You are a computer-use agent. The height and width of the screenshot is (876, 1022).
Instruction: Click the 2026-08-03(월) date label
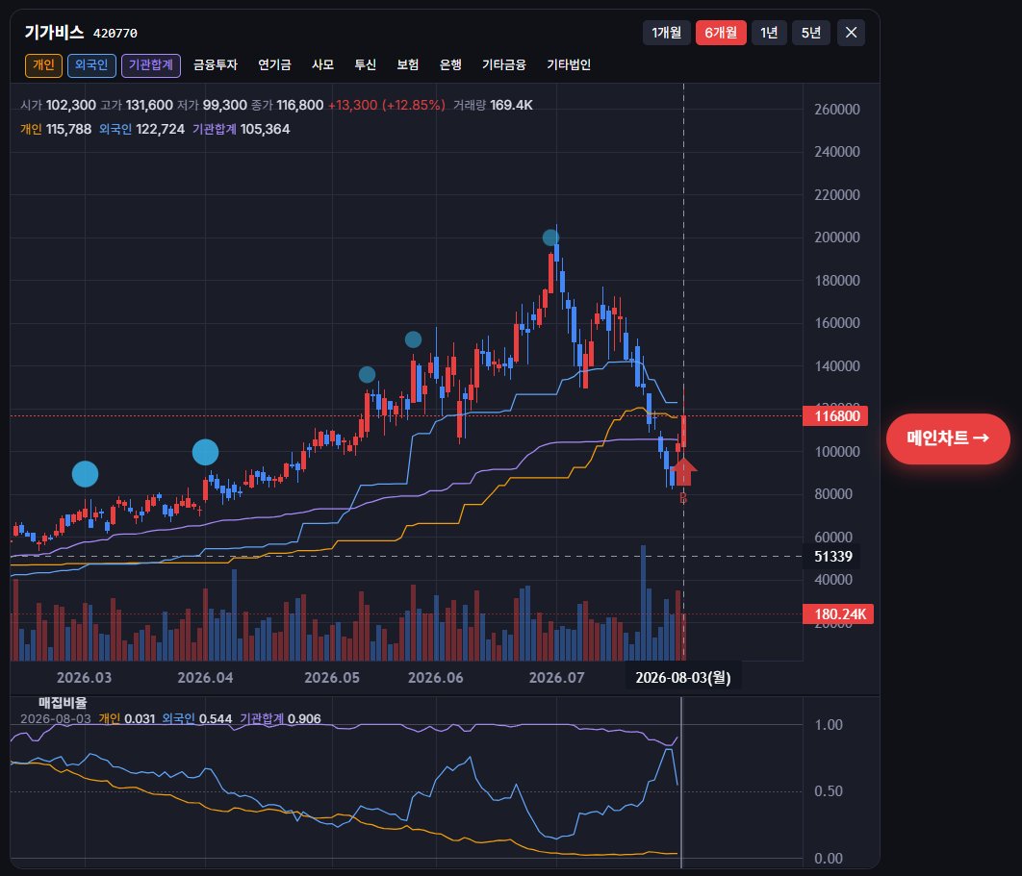point(683,678)
